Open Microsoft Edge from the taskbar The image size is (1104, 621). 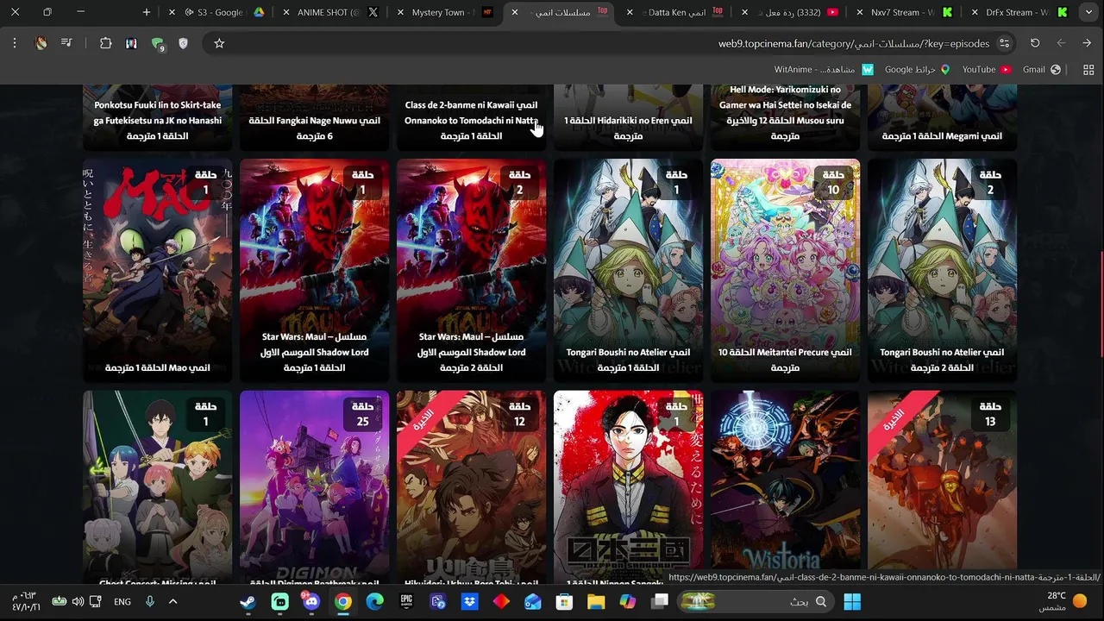tap(374, 601)
